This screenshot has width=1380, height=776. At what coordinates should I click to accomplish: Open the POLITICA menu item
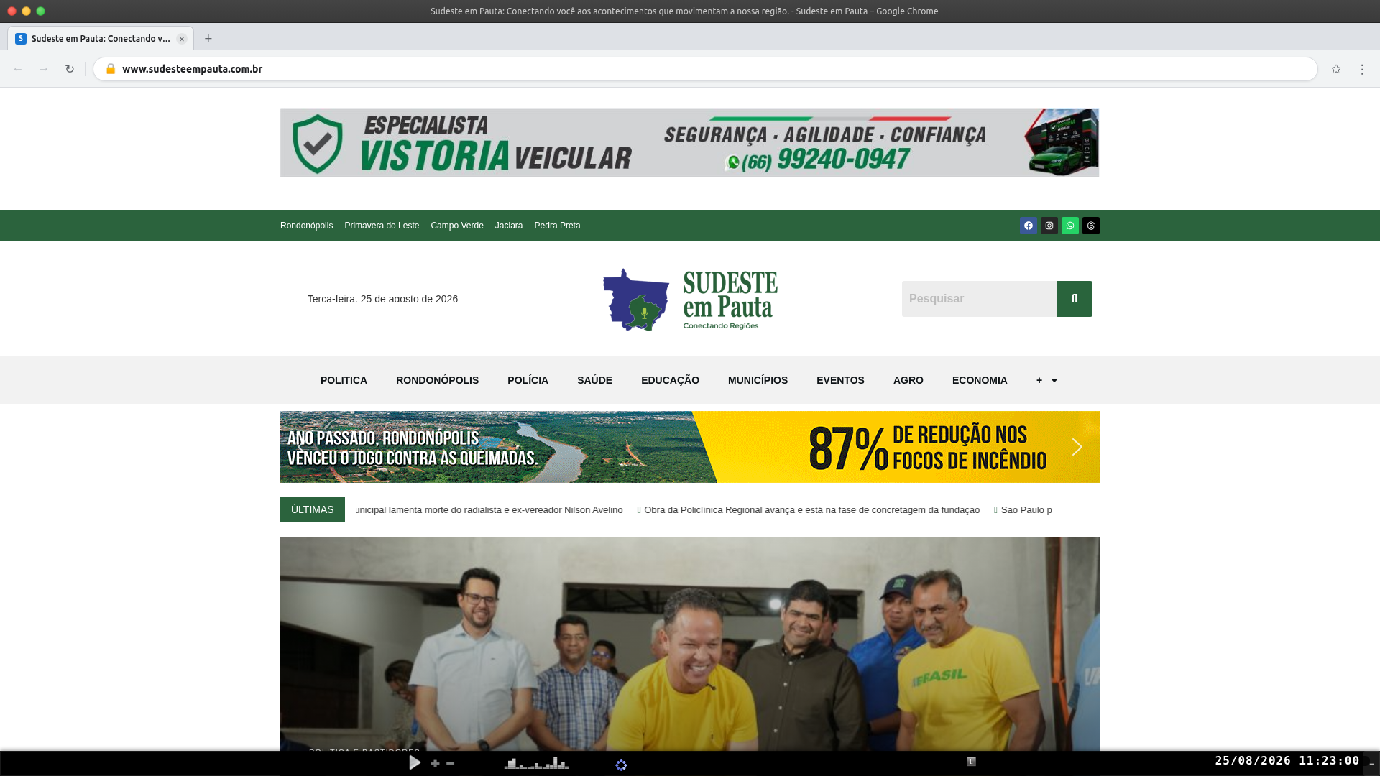point(344,380)
